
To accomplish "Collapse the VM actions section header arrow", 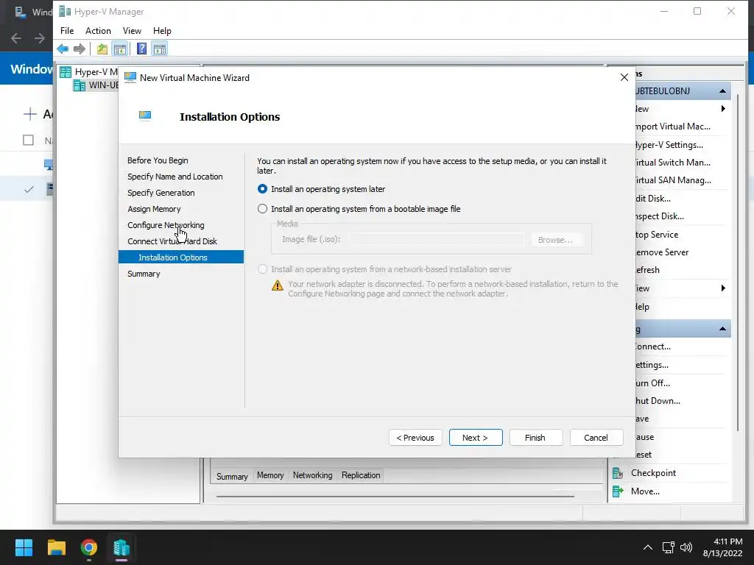I will coord(722,329).
